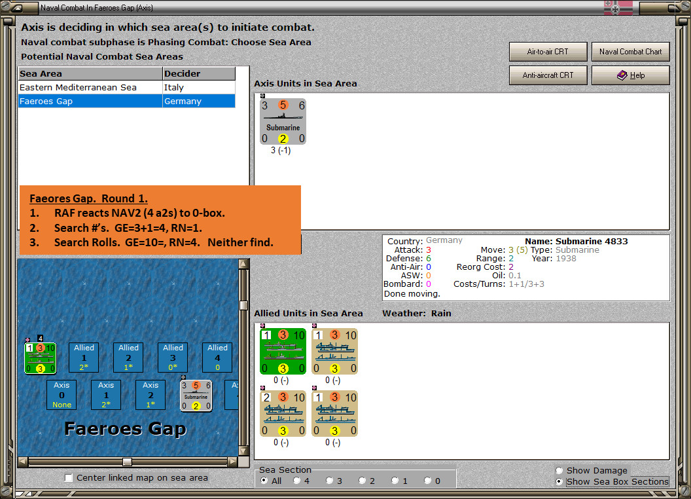Click the Axis 2 sea box section
The height and width of the screenshot is (499, 691).
[x=151, y=395]
